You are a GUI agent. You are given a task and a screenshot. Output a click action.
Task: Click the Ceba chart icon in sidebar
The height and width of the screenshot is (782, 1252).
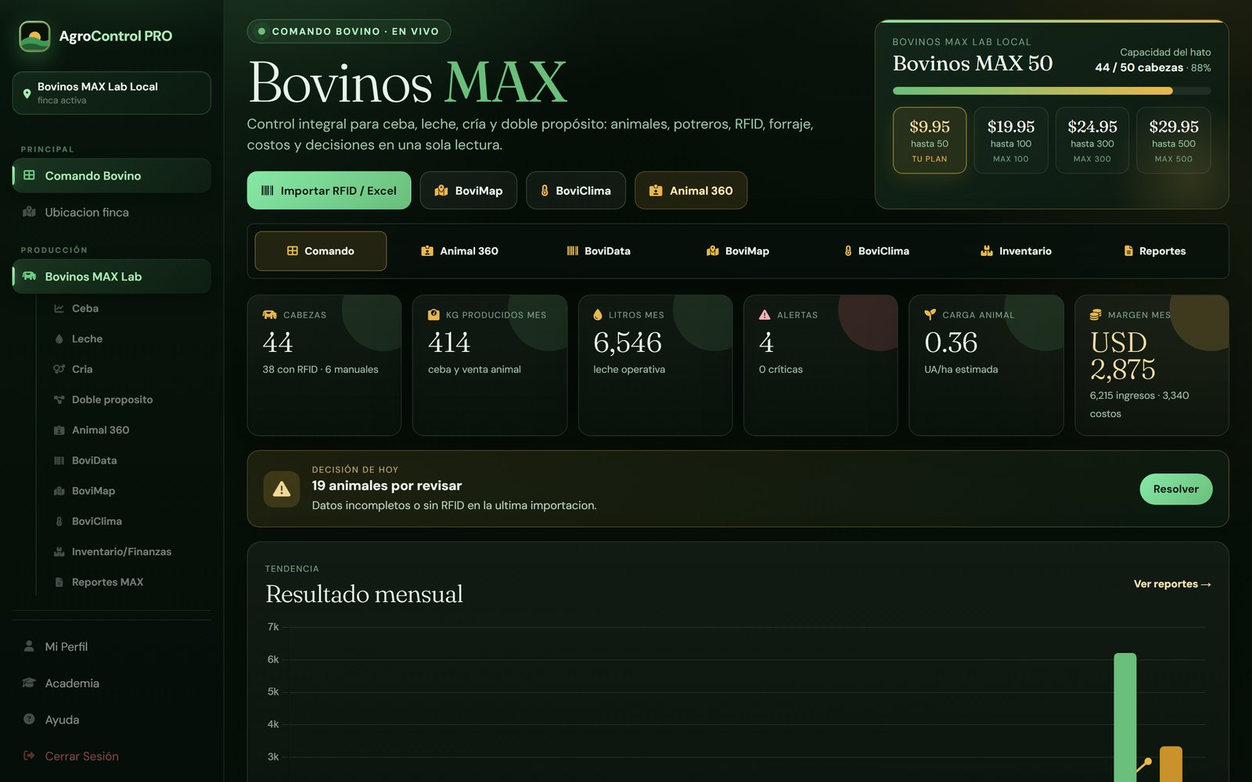pos(59,308)
